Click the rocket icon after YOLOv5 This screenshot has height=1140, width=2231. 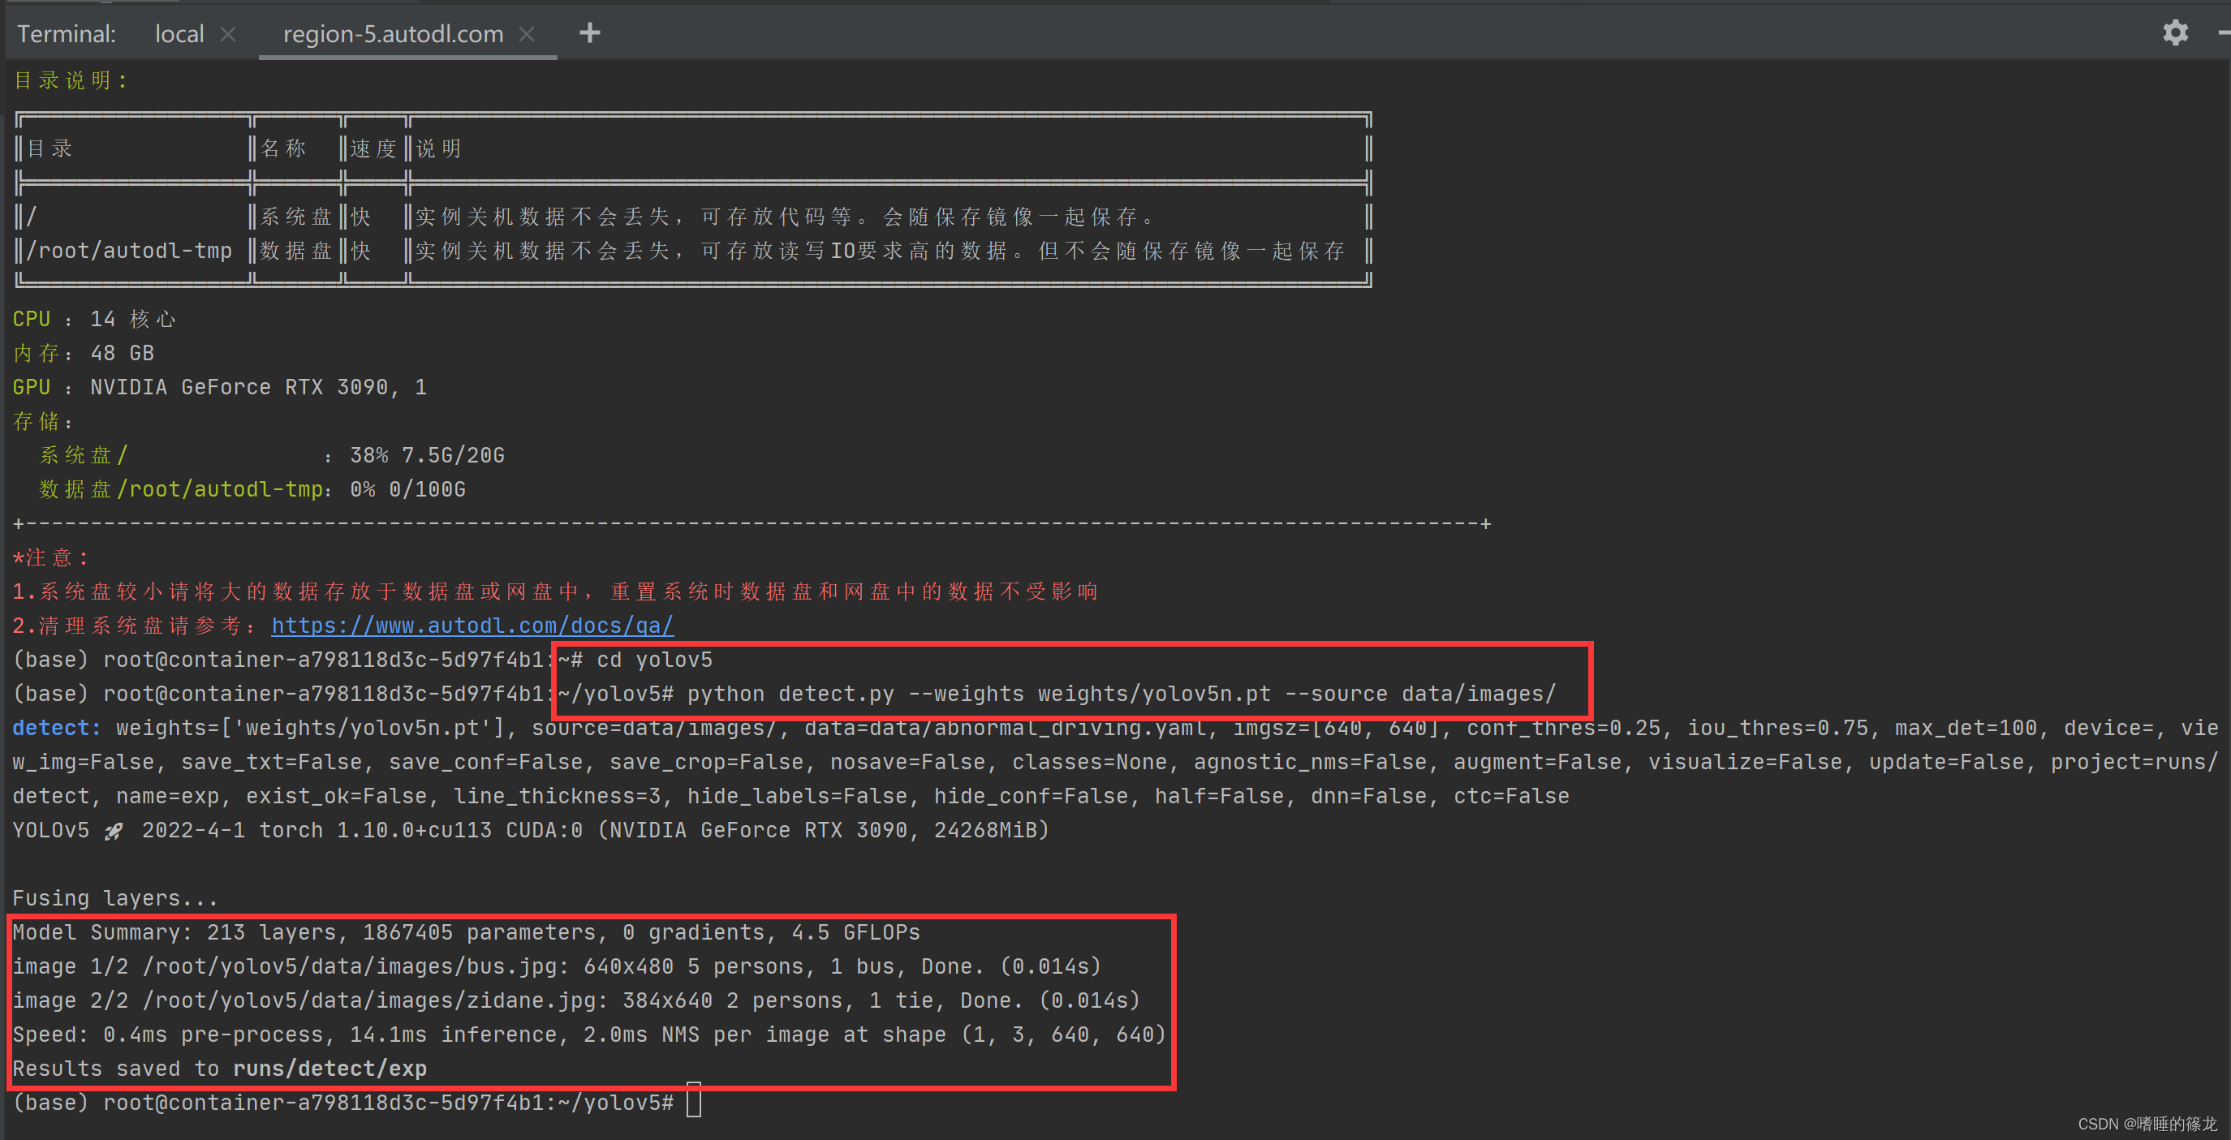[114, 831]
